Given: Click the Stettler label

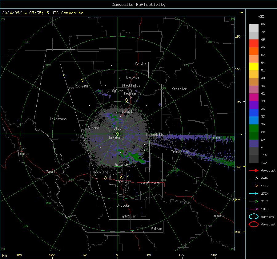Looking at the screenshot, I should pos(179,89).
